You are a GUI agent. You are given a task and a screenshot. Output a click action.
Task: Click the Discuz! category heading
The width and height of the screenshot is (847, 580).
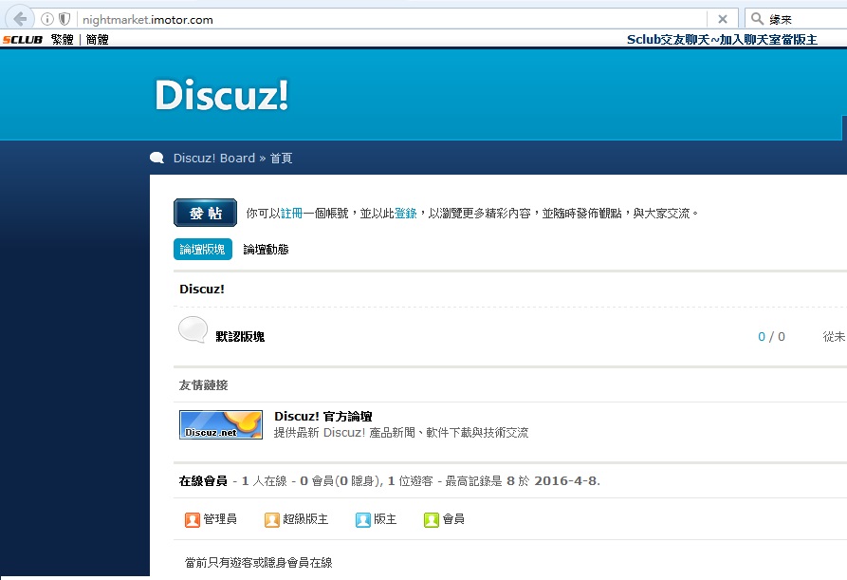(201, 290)
